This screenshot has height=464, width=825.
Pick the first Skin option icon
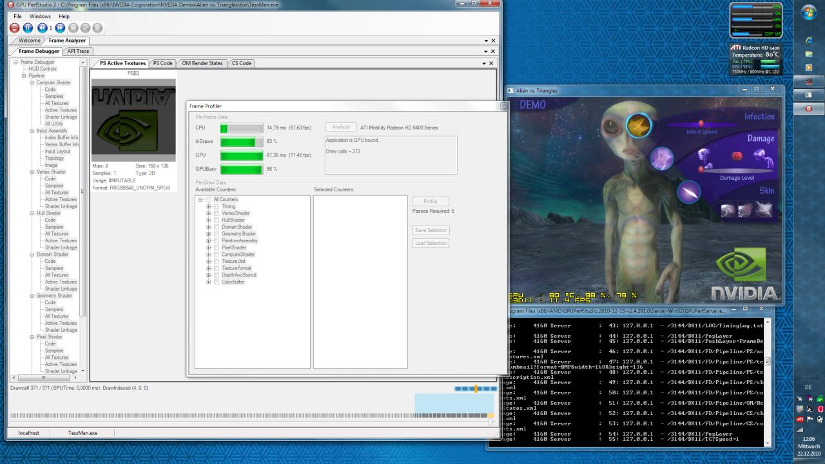pos(728,209)
